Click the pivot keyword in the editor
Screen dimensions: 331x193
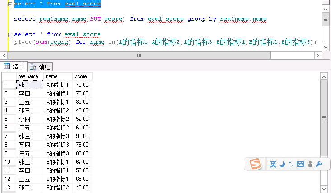coord(23,42)
